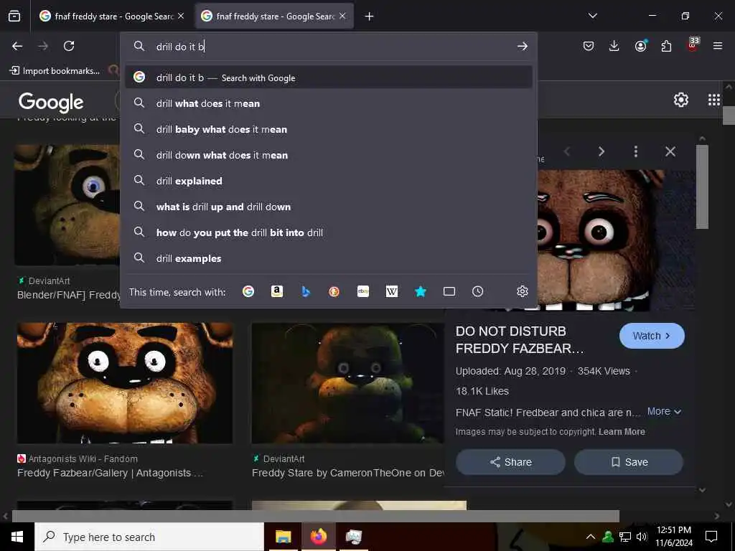Choose suggestion 'drill what does it mean'
This screenshot has height=551, width=735.
pos(329,103)
